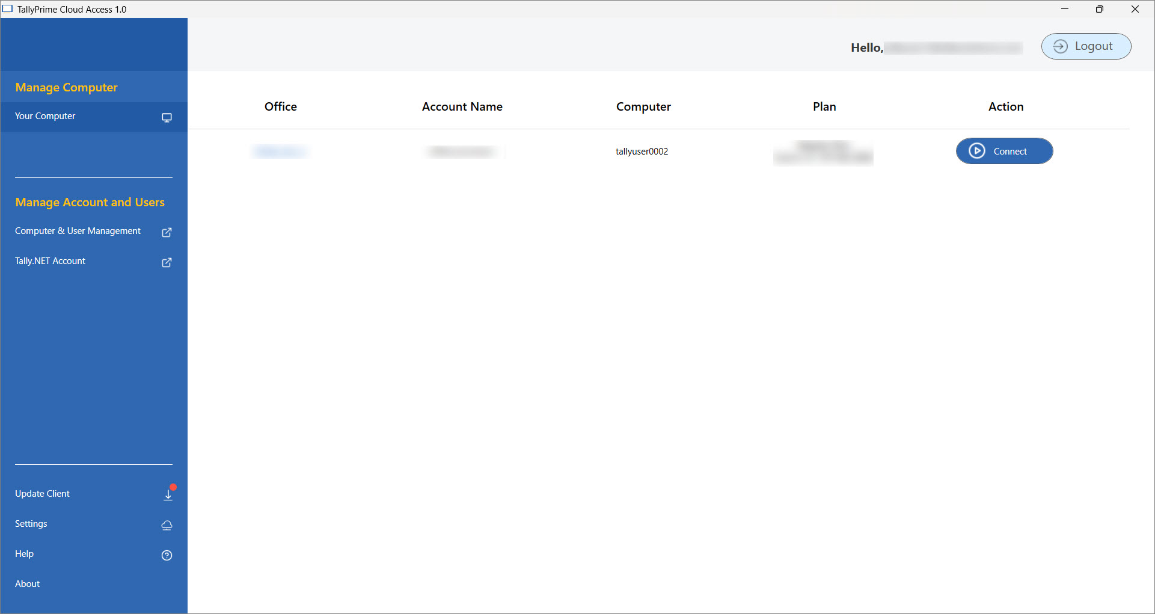Click the Plan column header

(x=824, y=106)
